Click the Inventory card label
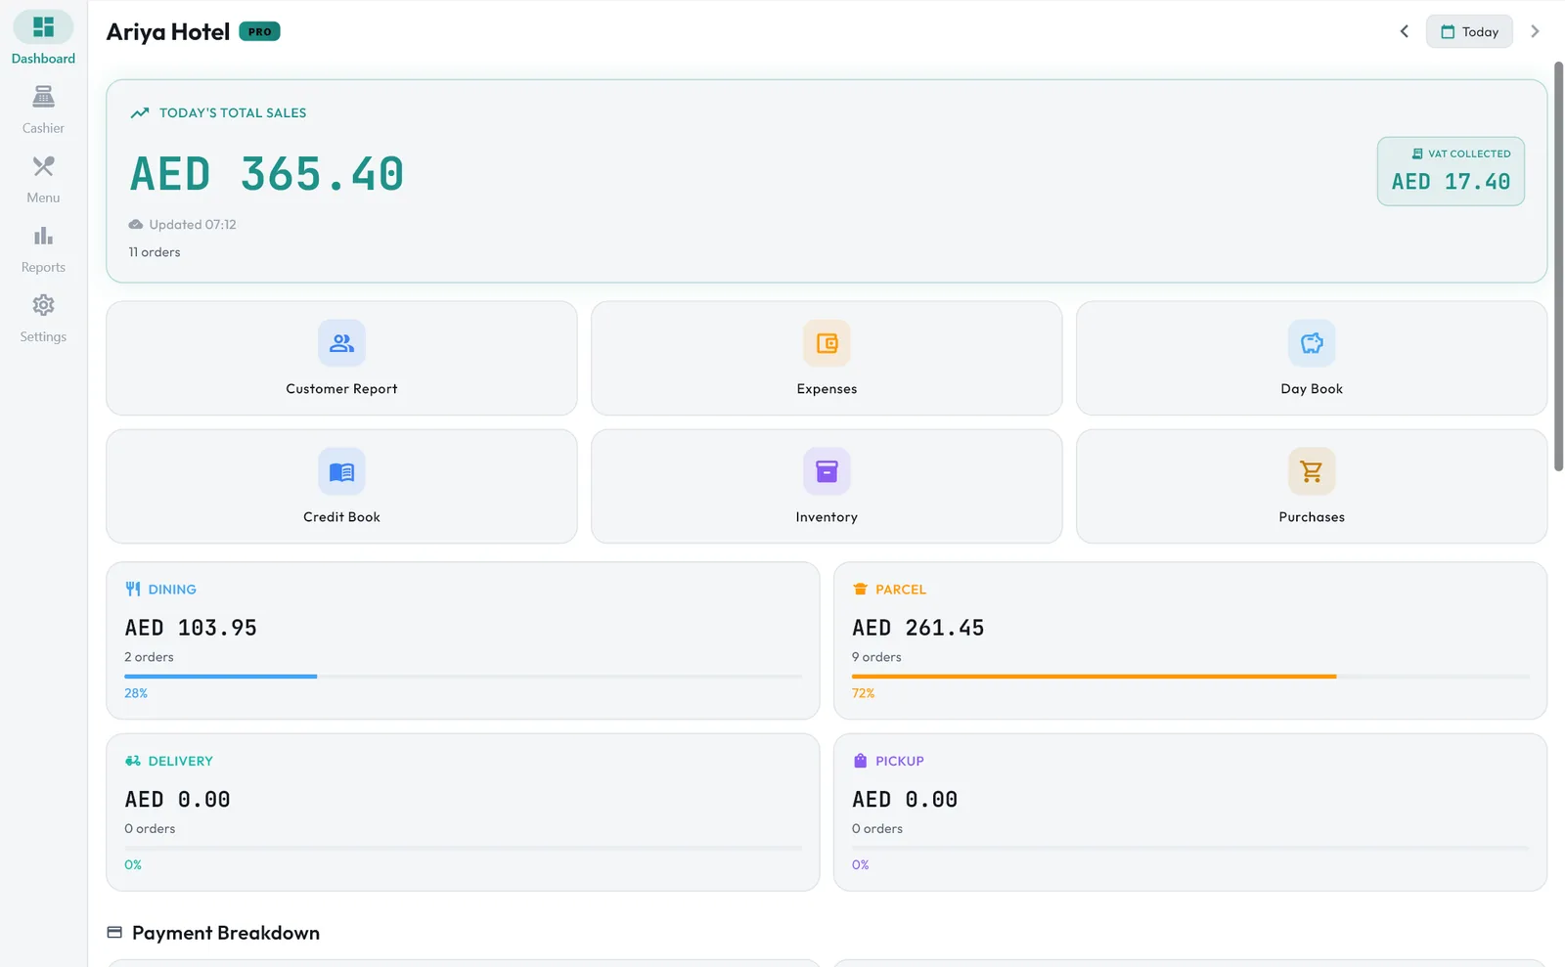This screenshot has width=1565, height=967. coord(827,516)
